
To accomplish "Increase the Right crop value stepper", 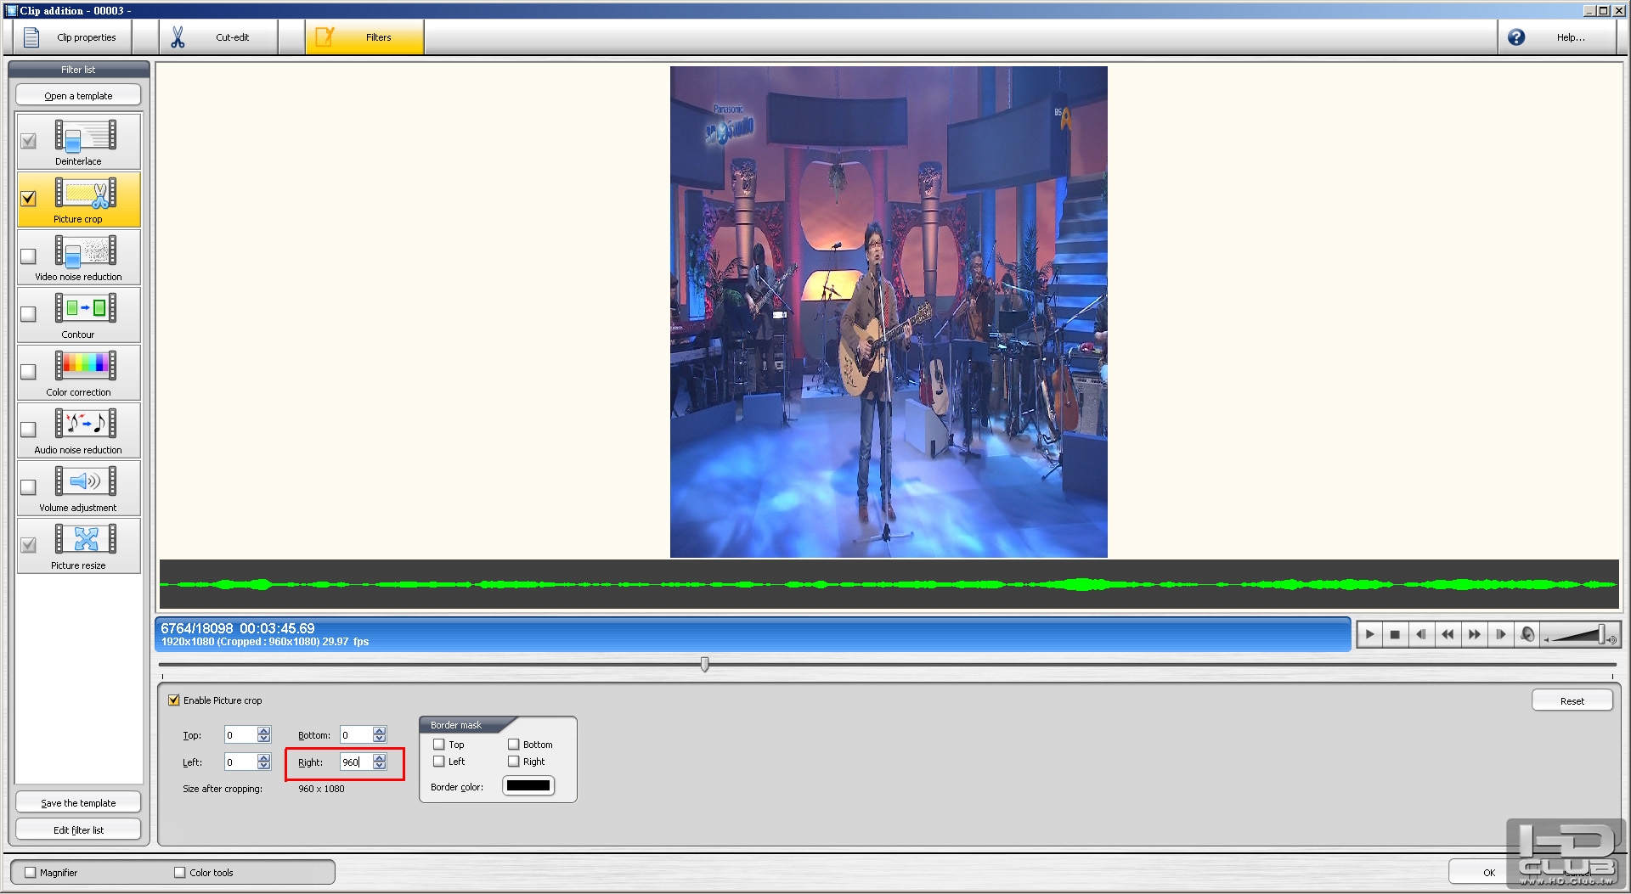I will (x=380, y=758).
